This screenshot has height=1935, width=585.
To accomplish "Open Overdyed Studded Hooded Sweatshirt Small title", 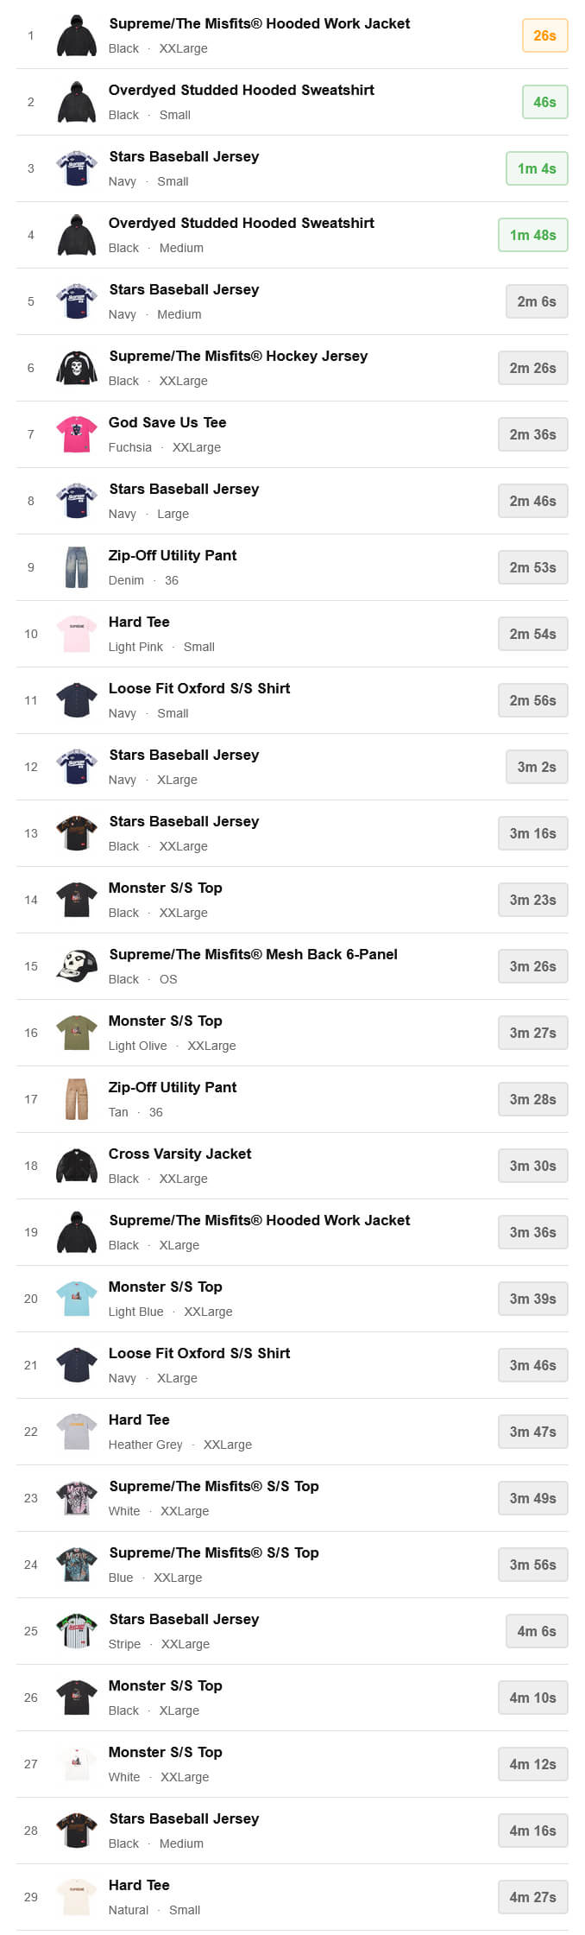I will tap(241, 91).
